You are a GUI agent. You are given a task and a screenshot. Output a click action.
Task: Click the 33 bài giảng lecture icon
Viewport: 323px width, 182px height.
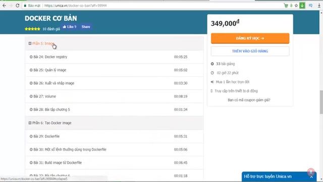pyautogui.click(x=212, y=64)
